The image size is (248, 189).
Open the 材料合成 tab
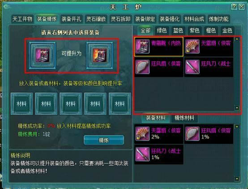194,19
